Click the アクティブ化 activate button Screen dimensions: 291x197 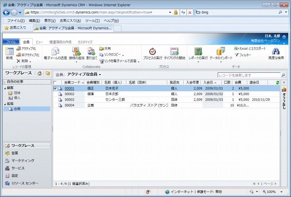point(26,49)
